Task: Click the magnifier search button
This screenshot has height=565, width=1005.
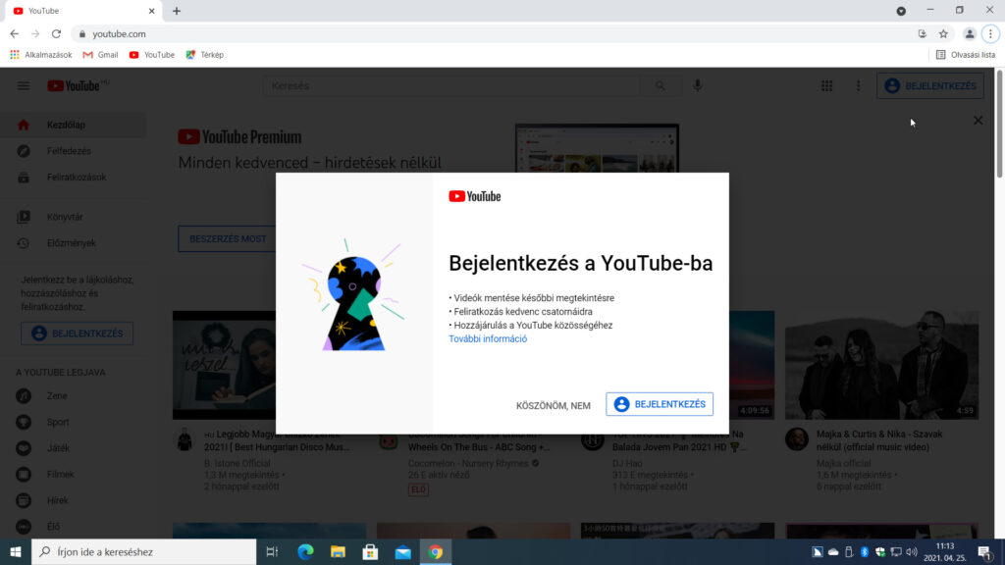Action: [661, 86]
